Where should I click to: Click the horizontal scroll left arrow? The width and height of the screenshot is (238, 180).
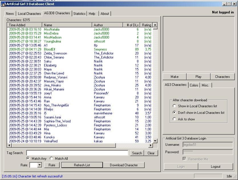point(9,145)
